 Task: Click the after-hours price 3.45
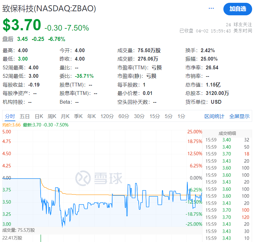(x=22, y=39)
